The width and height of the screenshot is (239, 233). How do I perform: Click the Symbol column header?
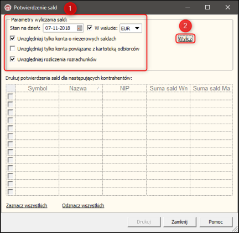click(x=37, y=88)
